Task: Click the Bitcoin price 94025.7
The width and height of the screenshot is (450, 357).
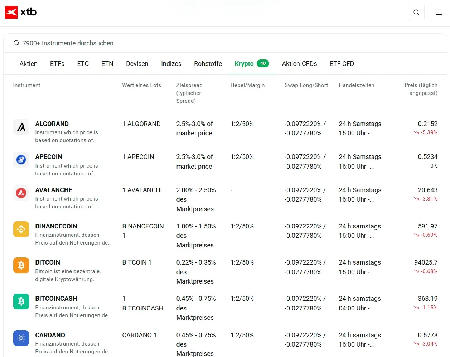Action: pos(426,262)
